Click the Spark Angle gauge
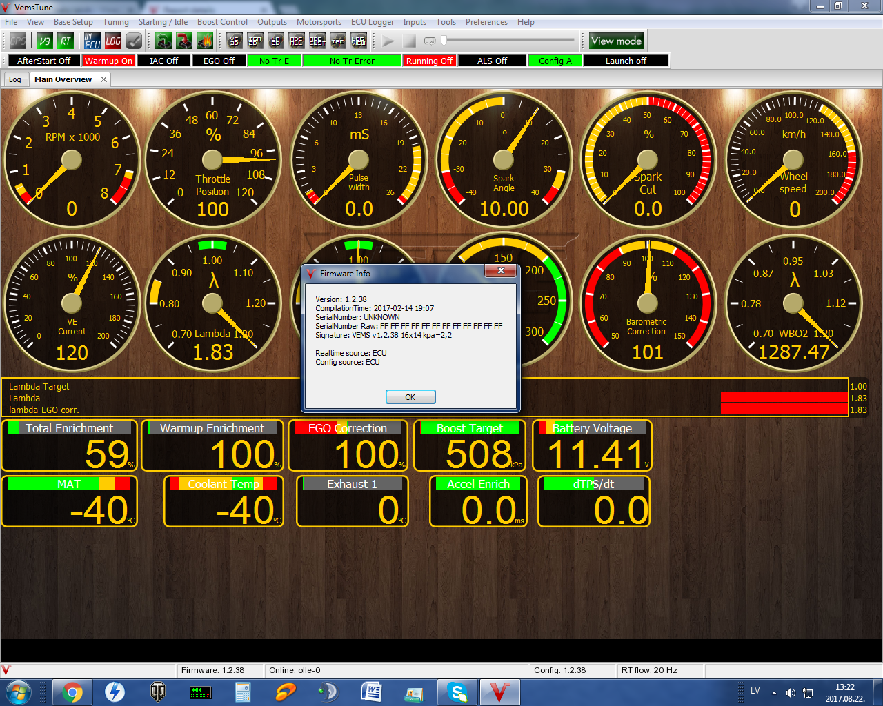 coord(504,160)
